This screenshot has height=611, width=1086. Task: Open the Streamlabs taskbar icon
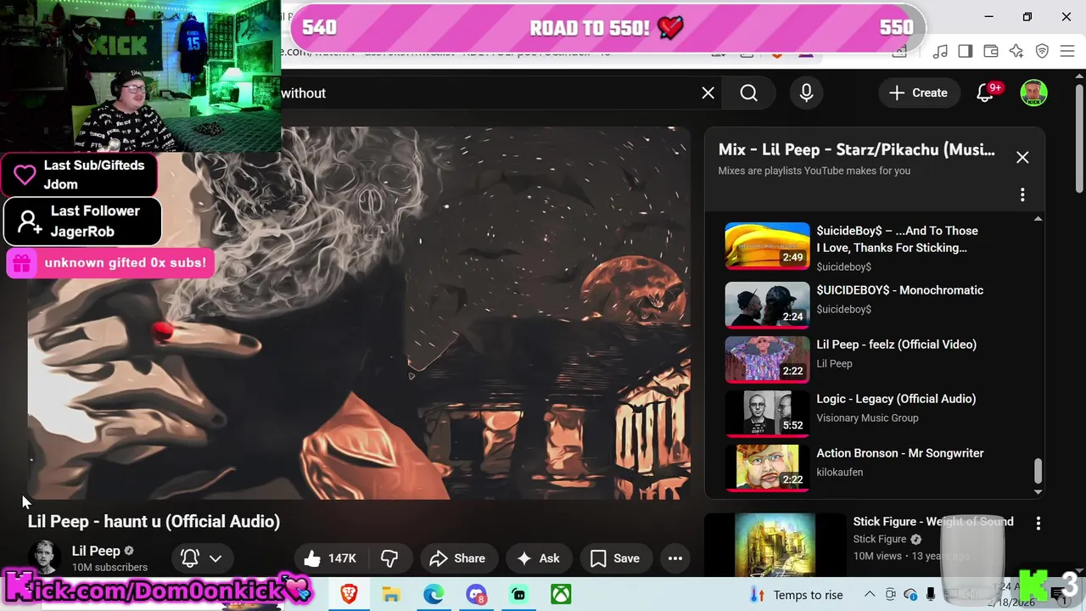(518, 594)
